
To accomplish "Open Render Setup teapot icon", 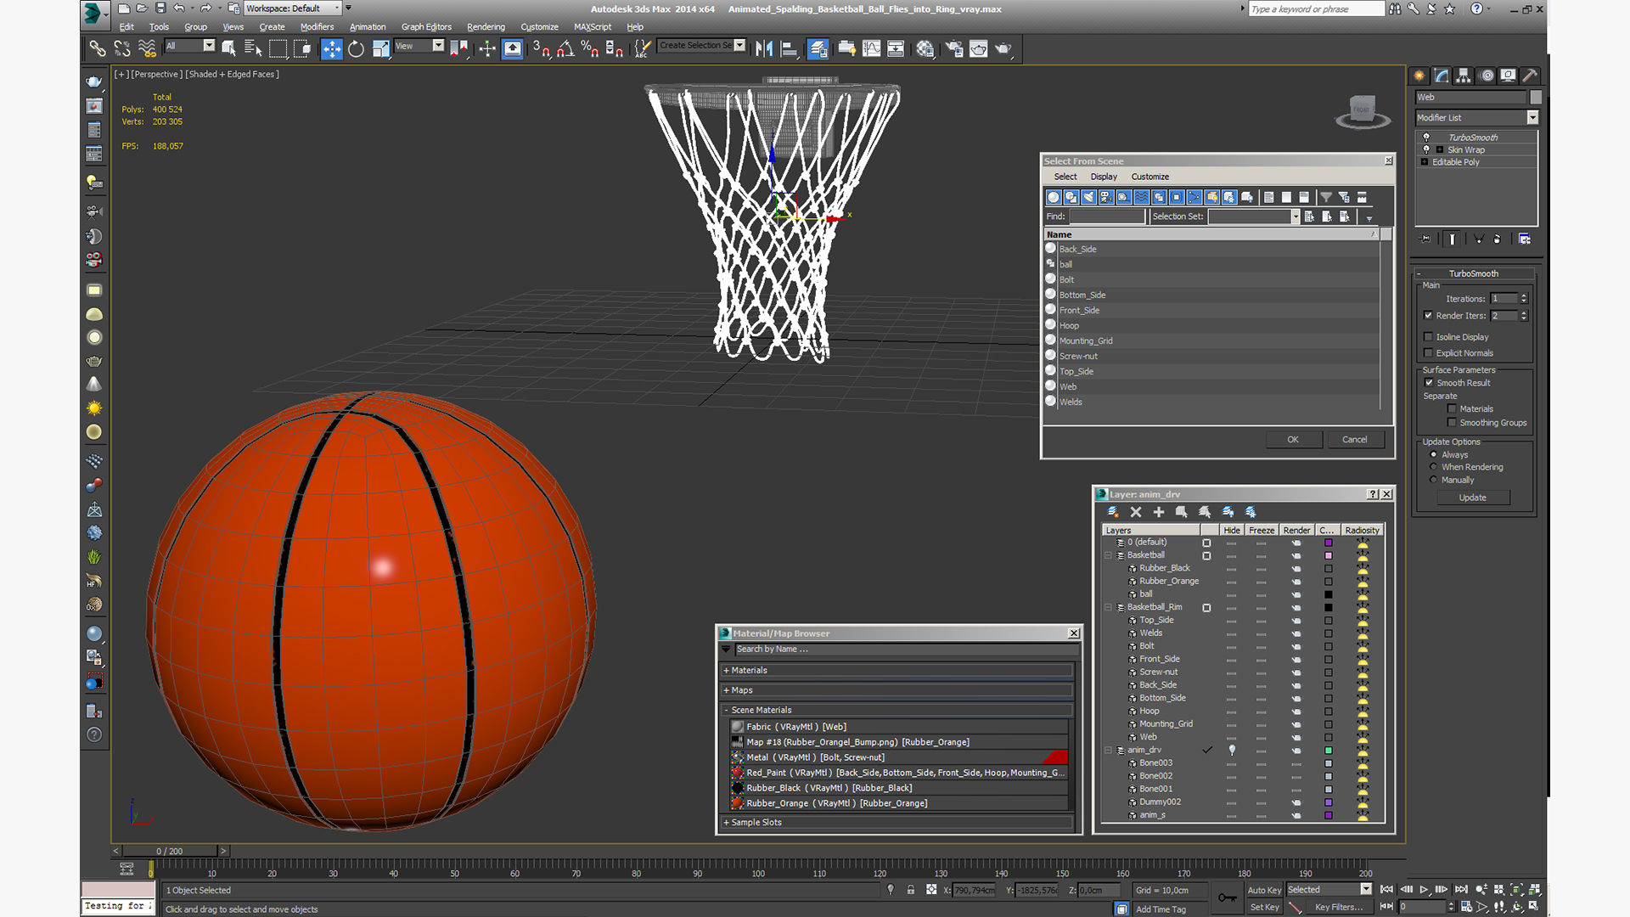I will 954,49.
